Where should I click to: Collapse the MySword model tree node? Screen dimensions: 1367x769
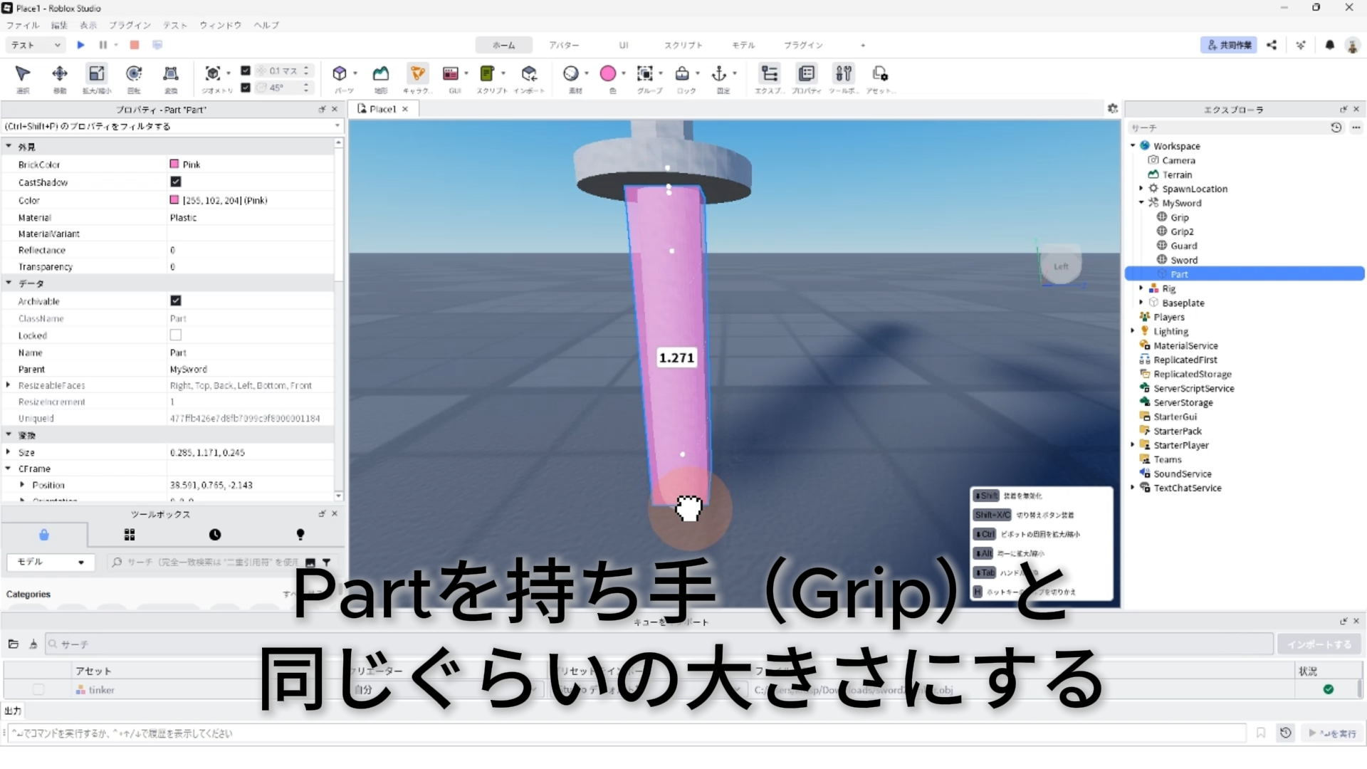pyautogui.click(x=1141, y=203)
